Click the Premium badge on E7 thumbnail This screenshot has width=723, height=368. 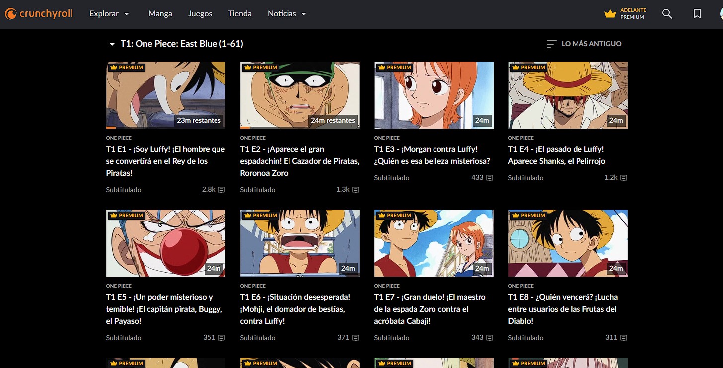pyautogui.click(x=394, y=215)
